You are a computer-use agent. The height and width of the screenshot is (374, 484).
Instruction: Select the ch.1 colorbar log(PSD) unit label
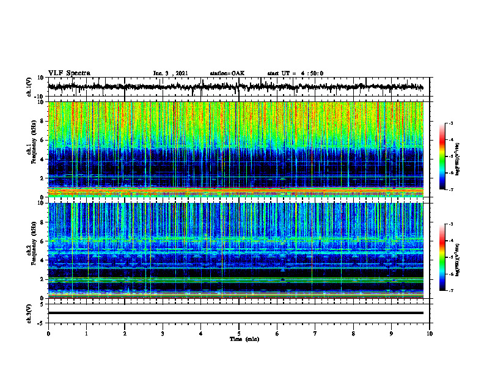click(458, 159)
